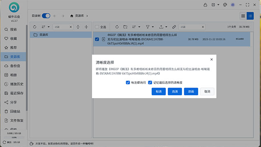The height and width of the screenshot is (147, 261).
Task: Refresh the file list
Action: pos(117,27)
